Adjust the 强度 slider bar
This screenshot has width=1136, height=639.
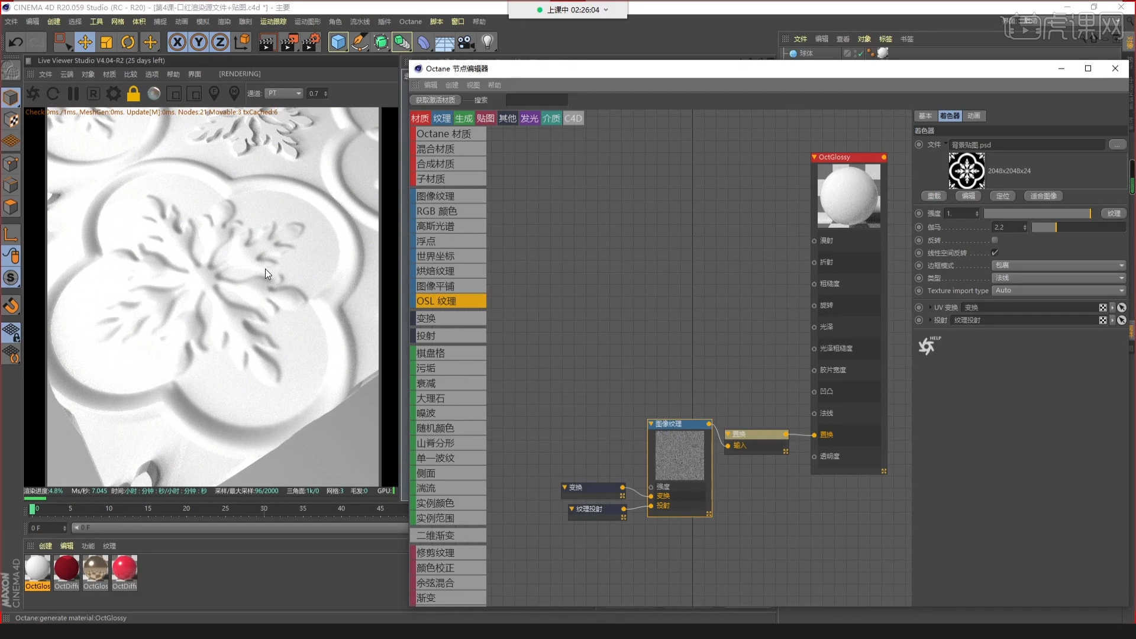(1038, 214)
